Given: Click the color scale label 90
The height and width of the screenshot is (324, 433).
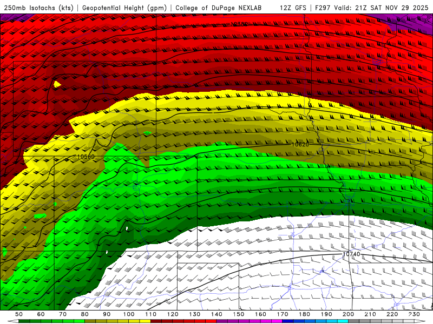Looking at the screenshot, I should 107,314.
